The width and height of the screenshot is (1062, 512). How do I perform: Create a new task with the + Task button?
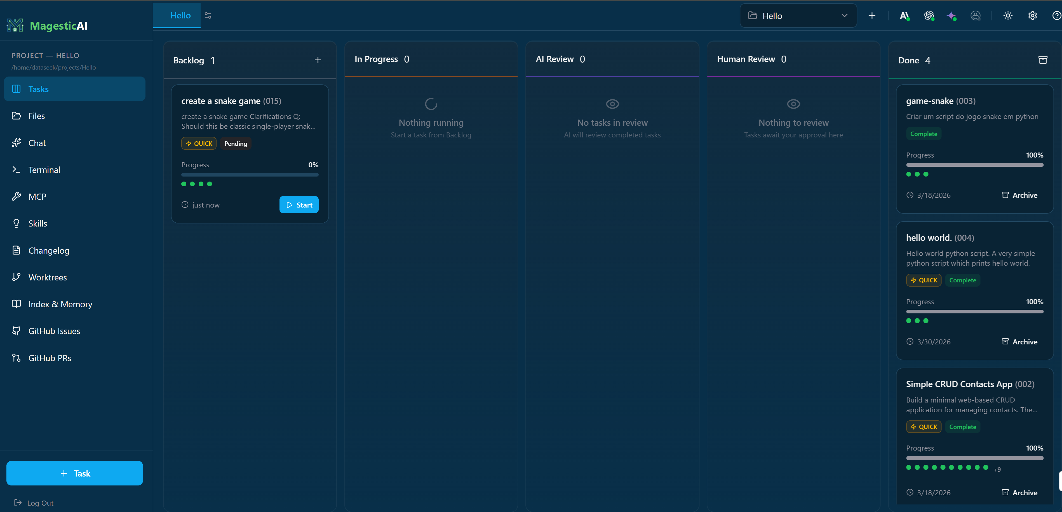75,473
